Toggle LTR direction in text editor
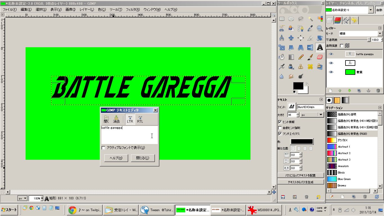The width and height of the screenshot is (384, 216). 130,119
